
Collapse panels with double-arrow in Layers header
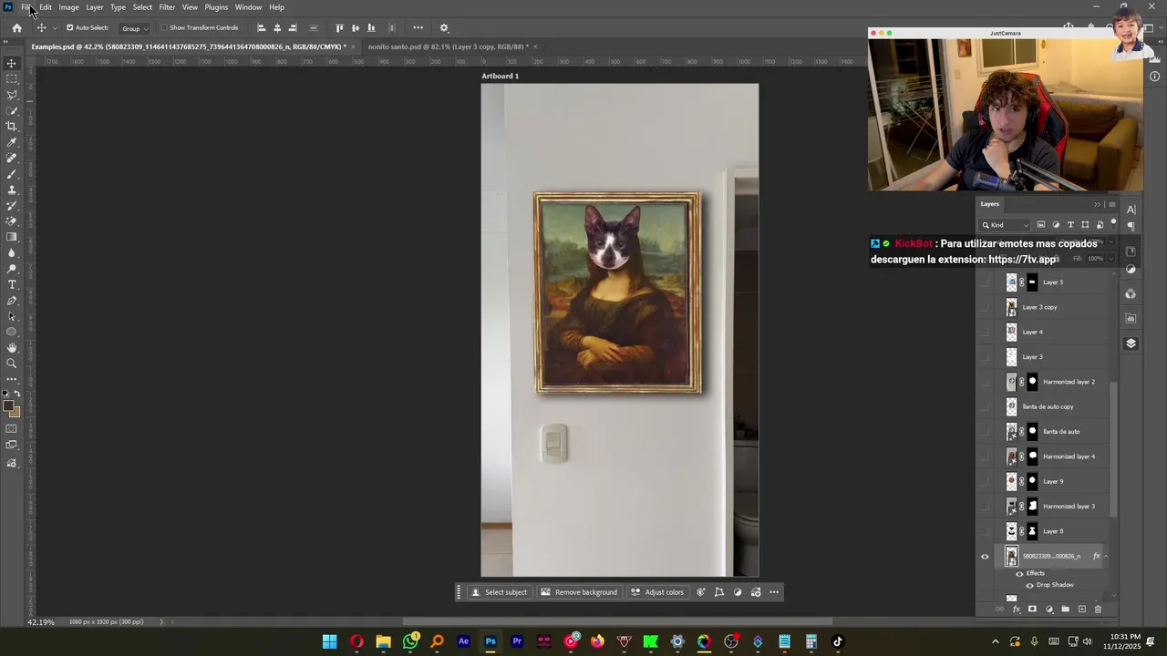pos(1097,204)
